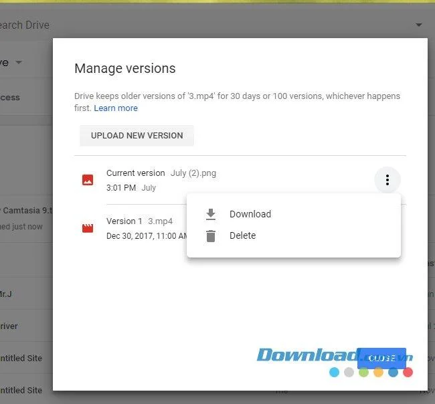Expand the search options dropdown arrow
Viewport: 435px width, 404px height.
pyautogui.click(x=419, y=25)
